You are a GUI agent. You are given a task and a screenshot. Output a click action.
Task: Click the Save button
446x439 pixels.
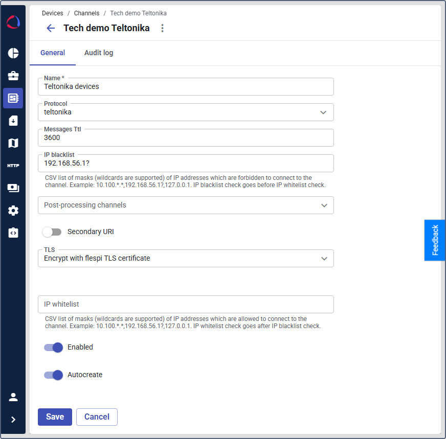point(55,417)
